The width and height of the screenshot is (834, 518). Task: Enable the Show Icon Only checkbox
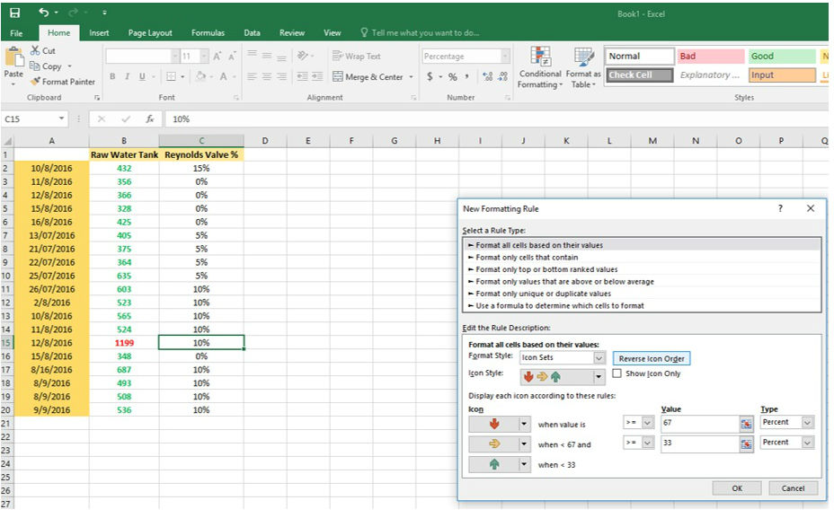click(x=617, y=373)
